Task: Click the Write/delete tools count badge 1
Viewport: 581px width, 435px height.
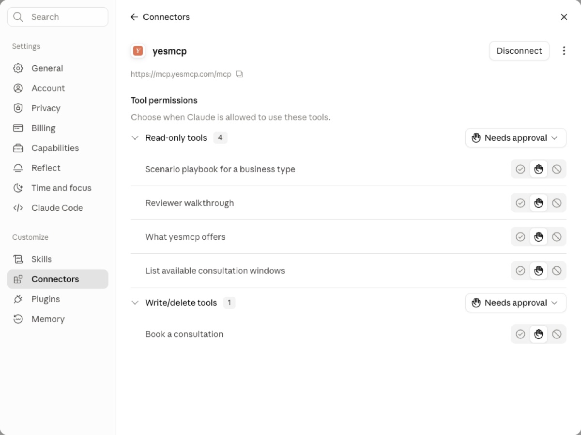Action: [x=229, y=303]
